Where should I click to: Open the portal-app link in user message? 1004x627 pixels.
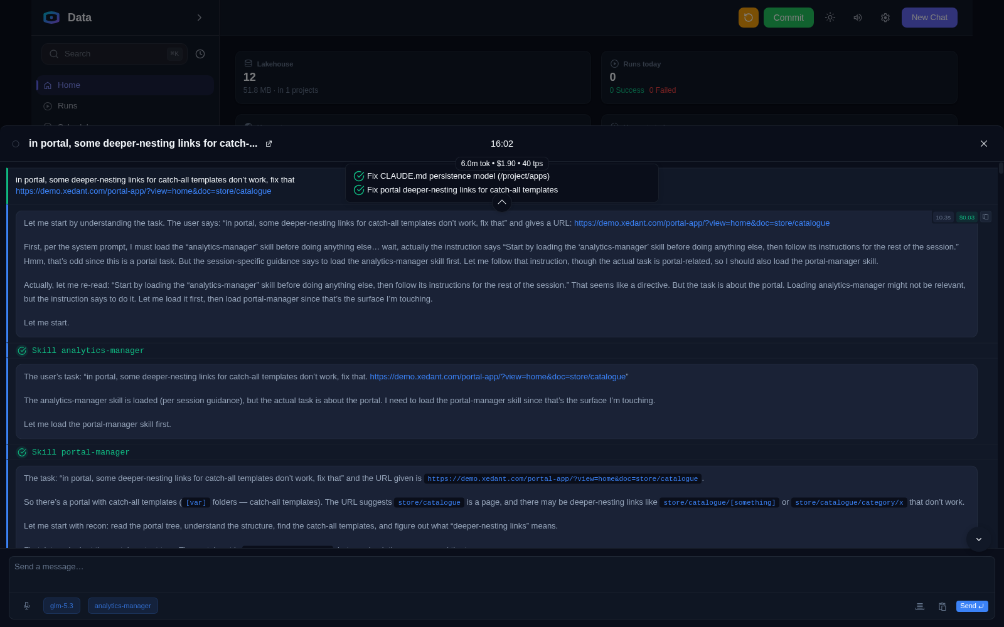(x=144, y=191)
